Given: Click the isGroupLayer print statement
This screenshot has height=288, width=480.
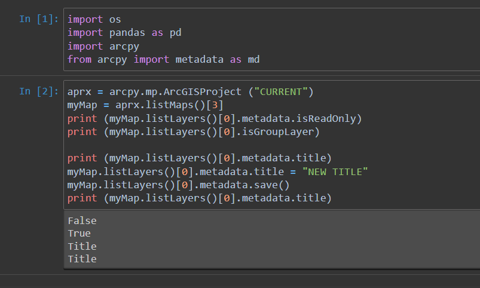Looking at the screenshot, I should click(194, 132).
